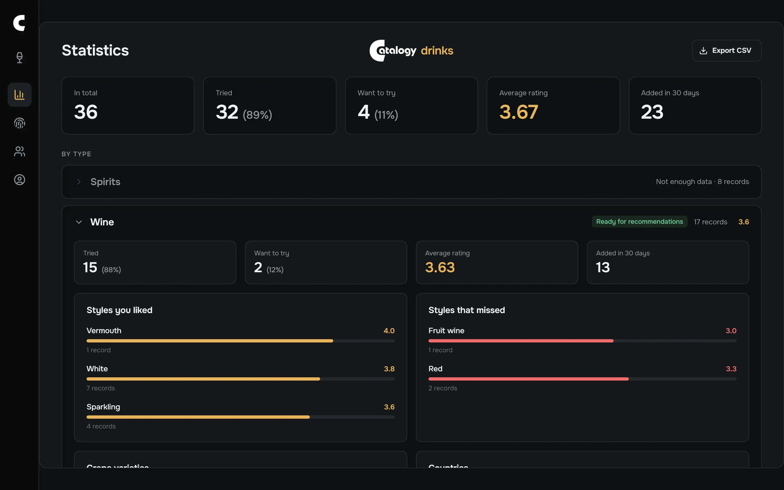Click the White style rating bar
Image resolution: width=784 pixels, height=490 pixels.
coord(240,379)
